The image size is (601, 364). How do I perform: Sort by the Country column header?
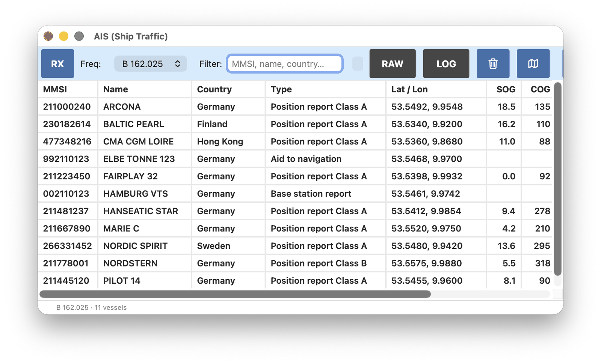point(228,89)
